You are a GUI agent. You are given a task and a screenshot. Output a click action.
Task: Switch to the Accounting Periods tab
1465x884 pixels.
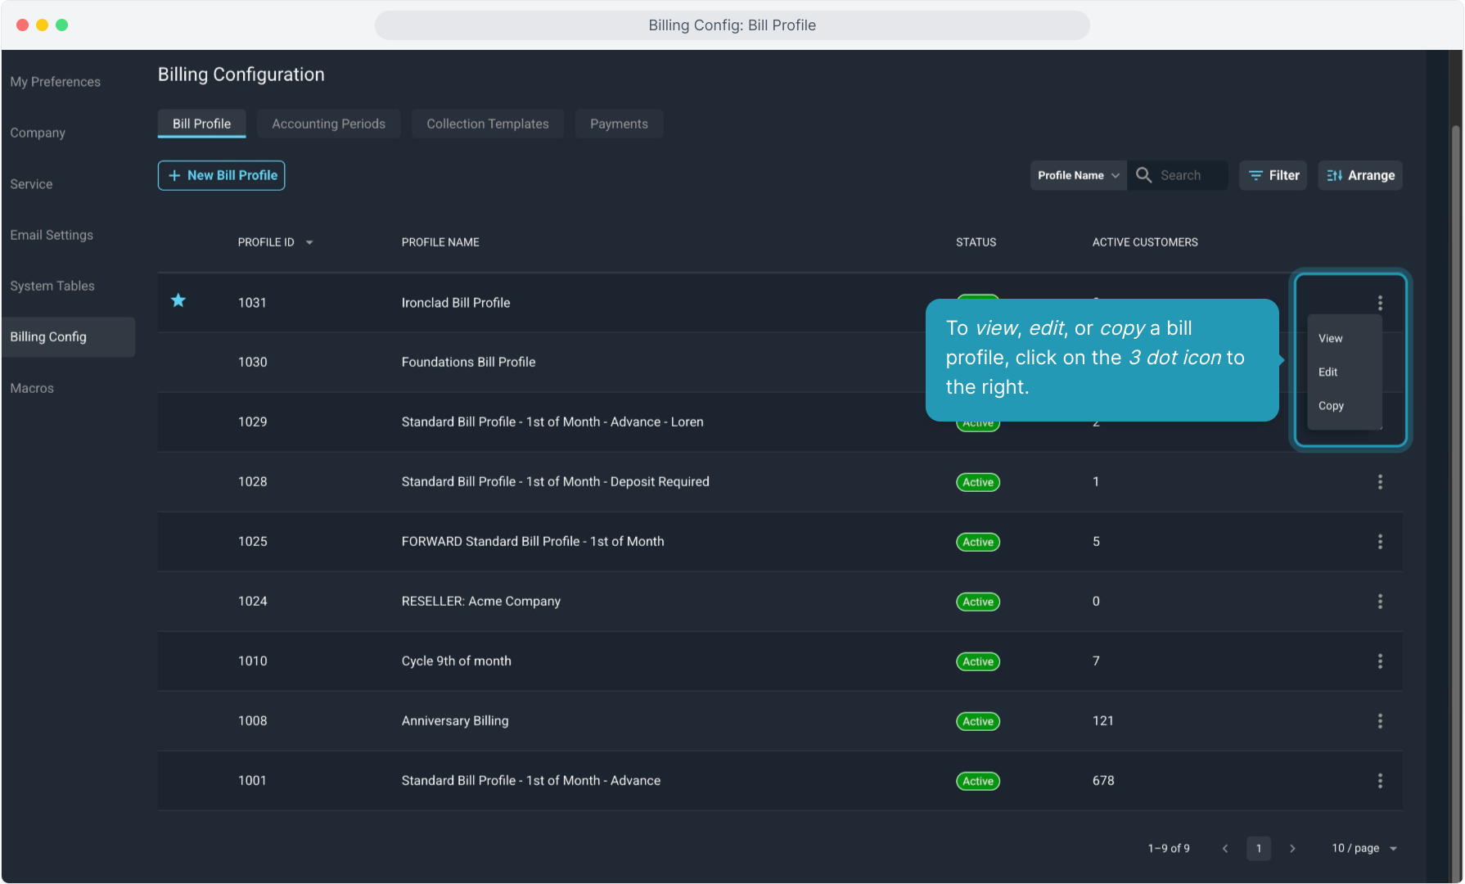pyautogui.click(x=328, y=124)
